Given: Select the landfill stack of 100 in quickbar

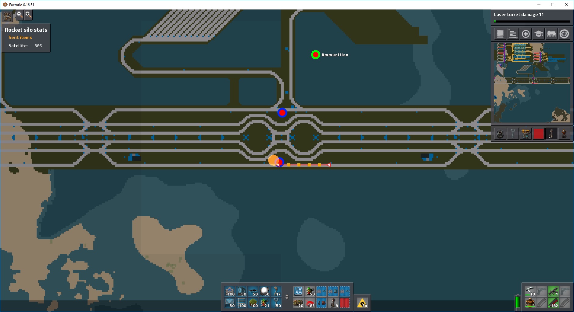Looking at the screenshot, I should click(253, 303).
